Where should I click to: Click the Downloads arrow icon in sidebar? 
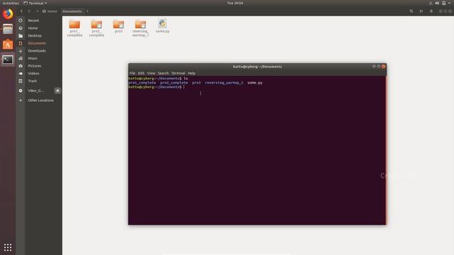tap(21, 50)
